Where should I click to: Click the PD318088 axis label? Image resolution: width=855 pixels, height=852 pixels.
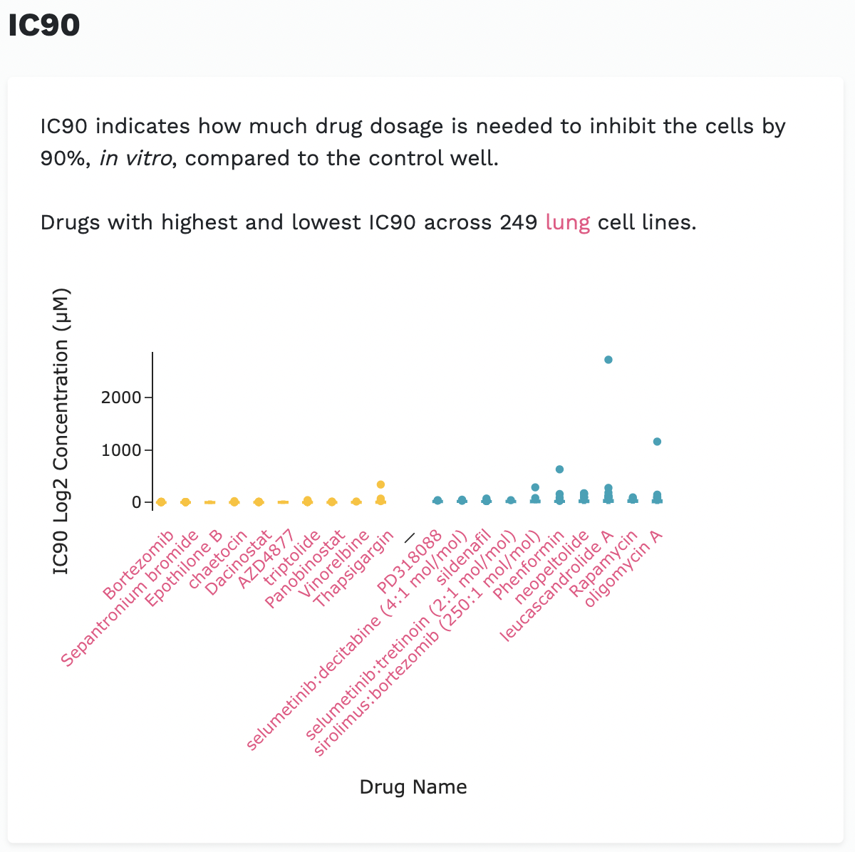point(410,562)
